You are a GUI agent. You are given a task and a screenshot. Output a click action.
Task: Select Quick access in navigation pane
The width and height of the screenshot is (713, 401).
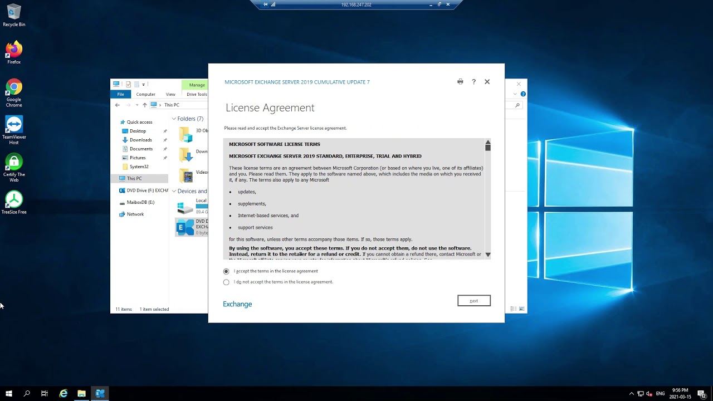pos(139,122)
